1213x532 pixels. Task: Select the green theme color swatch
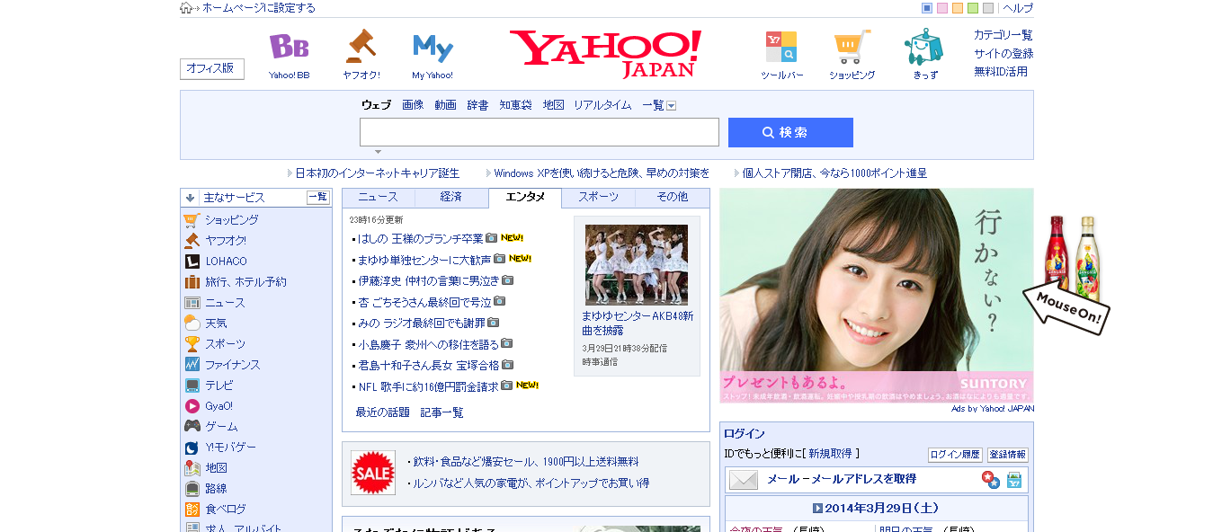(973, 8)
